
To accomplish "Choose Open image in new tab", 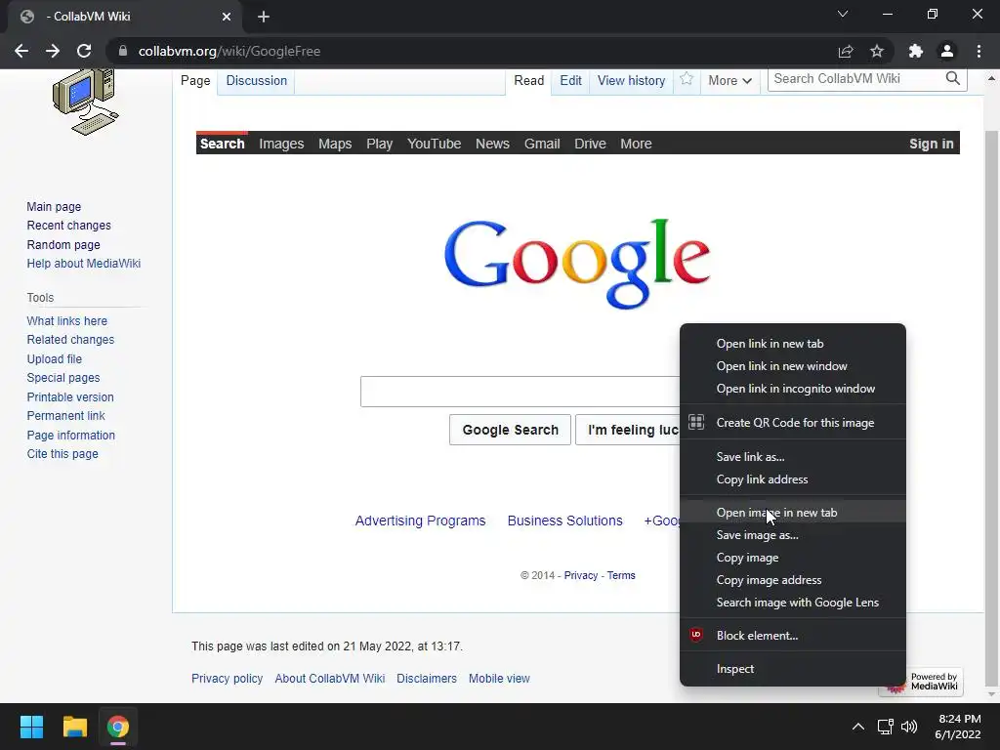I will (793, 512).
